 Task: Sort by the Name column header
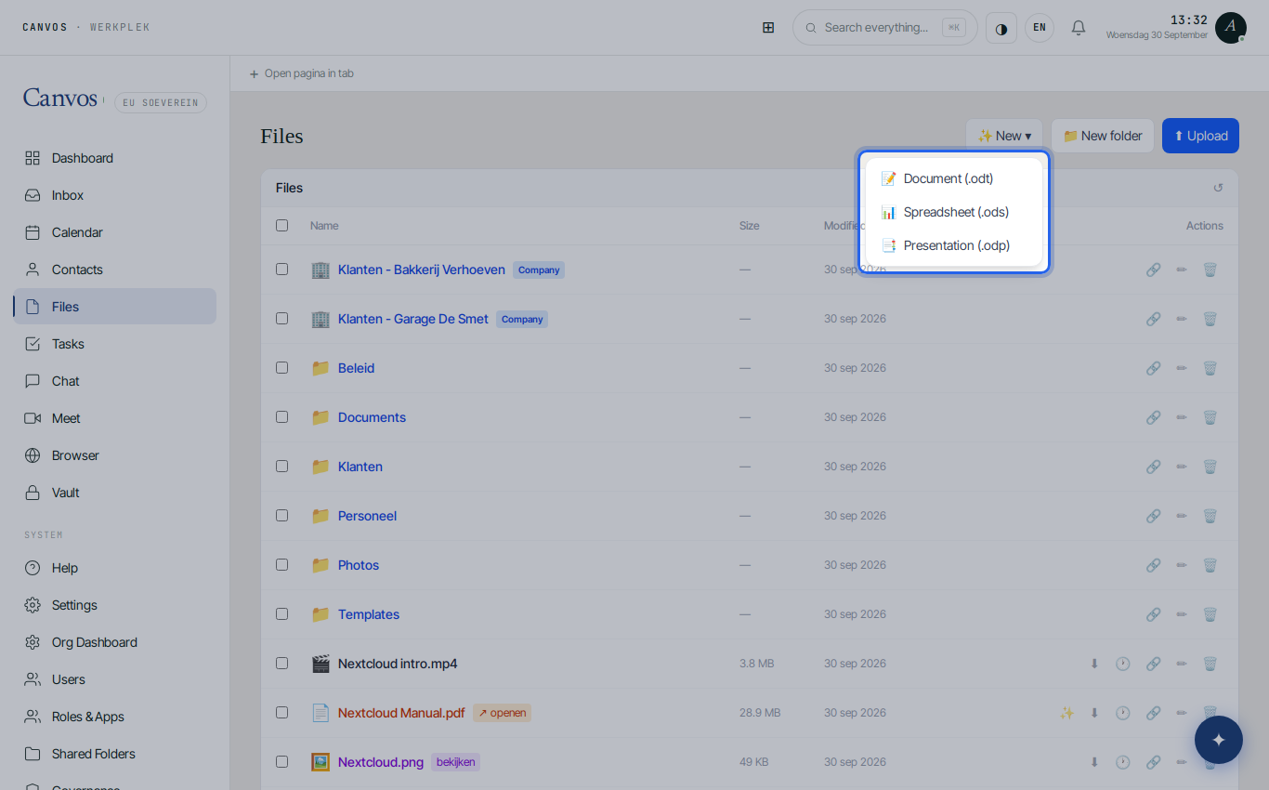[x=324, y=226]
